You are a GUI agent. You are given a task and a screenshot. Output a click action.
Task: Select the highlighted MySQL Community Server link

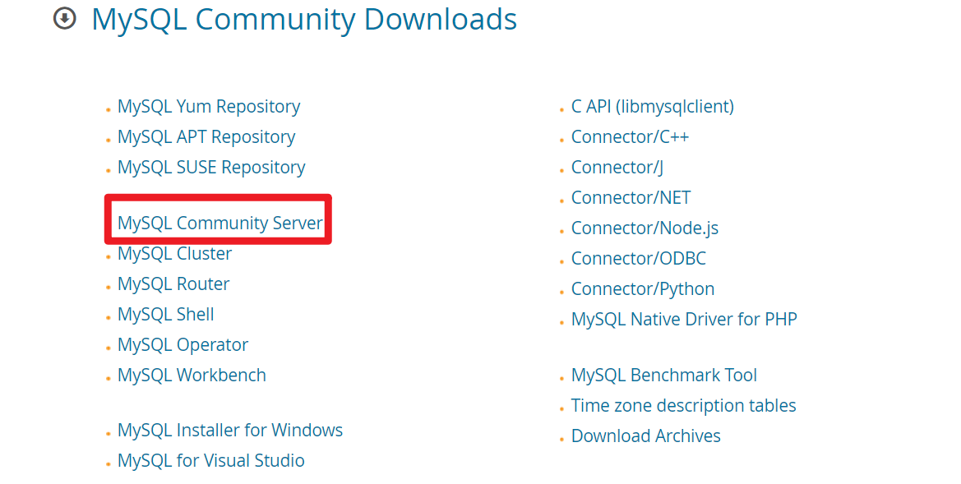pyautogui.click(x=220, y=223)
